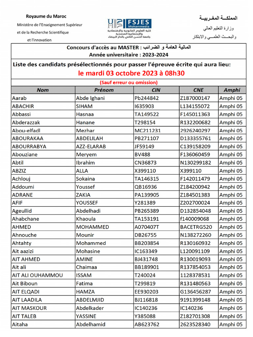Click the AIT ALI OUHAMMOU name cell

(43, 275)
